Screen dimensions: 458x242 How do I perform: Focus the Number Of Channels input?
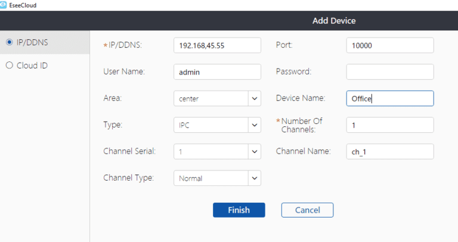coord(389,125)
